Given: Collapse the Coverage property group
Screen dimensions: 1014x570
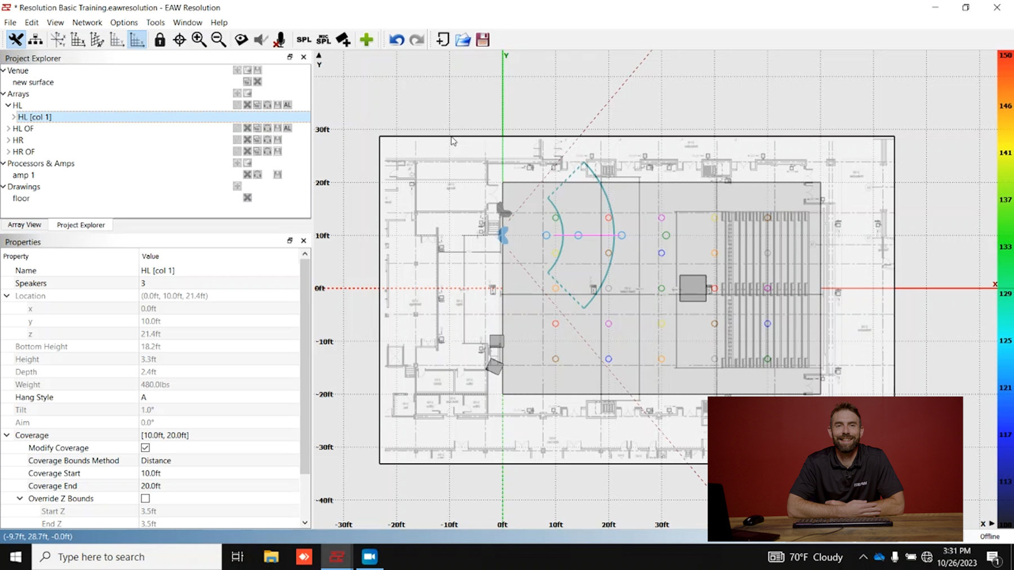Looking at the screenshot, I should point(7,436).
